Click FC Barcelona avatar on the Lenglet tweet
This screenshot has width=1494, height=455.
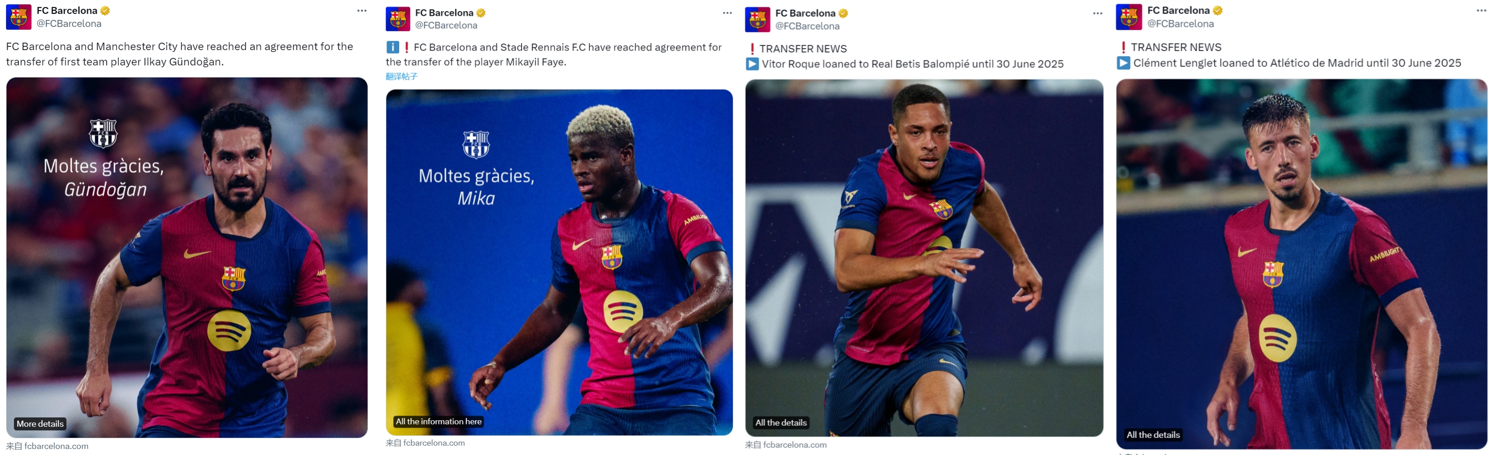tap(1129, 17)
